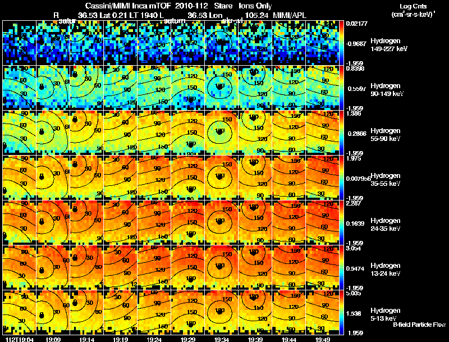The height and width of the screenshot is (342, 449).
Task: Click the '0.8398' color scale value
Action: (355, 68)
